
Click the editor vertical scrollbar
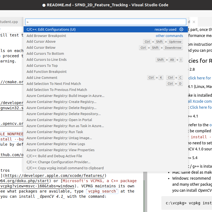tap(145, 192)
